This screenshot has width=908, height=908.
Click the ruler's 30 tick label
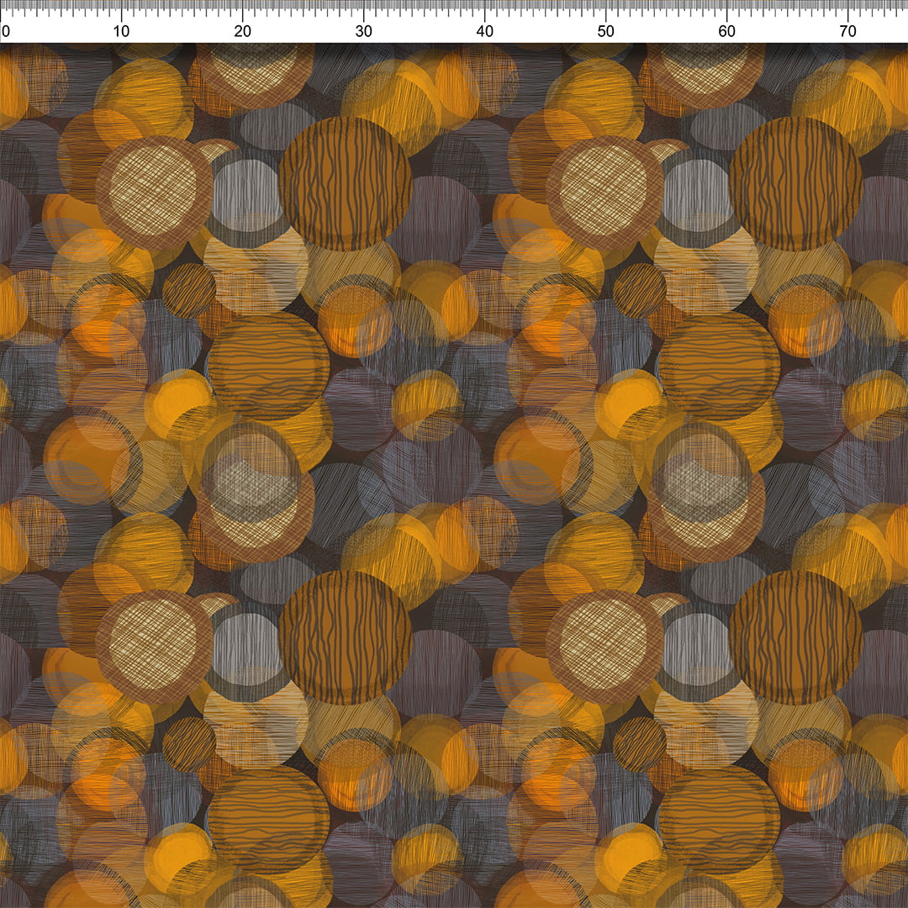click(x=364, y=31)
